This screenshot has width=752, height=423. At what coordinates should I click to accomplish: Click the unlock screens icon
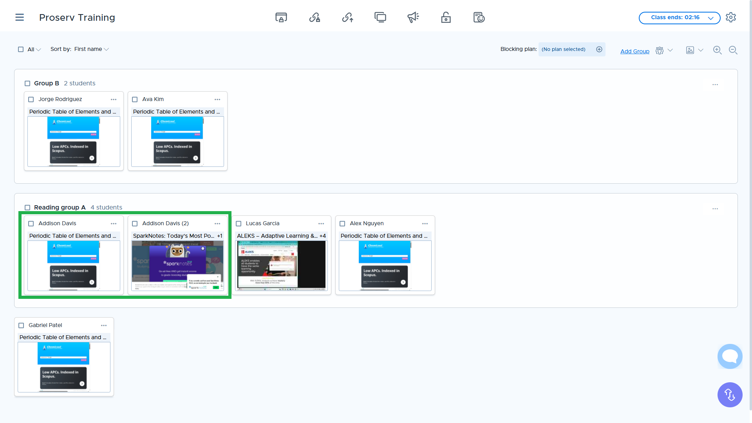coord(446,17)
